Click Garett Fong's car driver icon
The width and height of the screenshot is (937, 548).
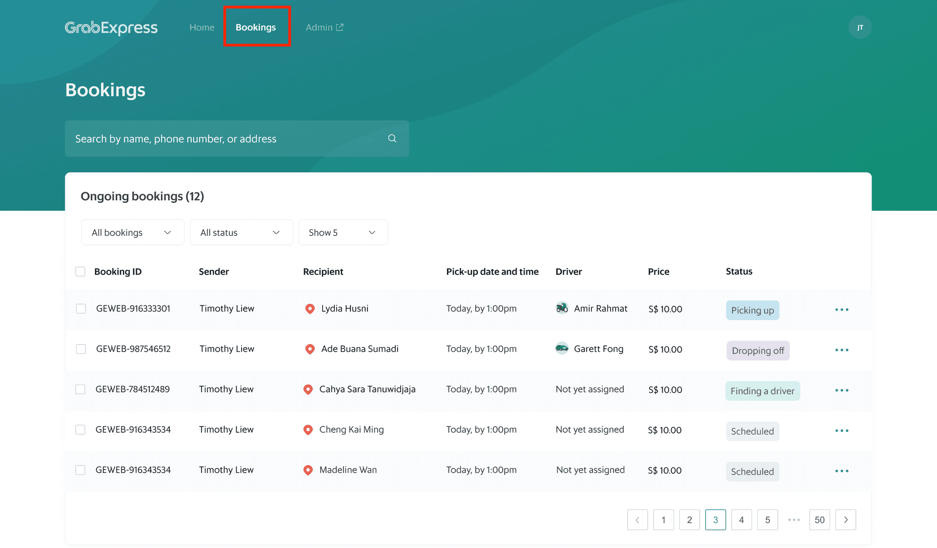click(562, 348)
